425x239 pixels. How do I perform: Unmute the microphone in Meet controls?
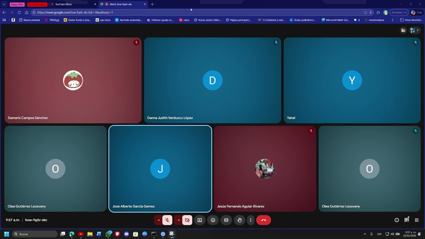(x=167, y=220)
